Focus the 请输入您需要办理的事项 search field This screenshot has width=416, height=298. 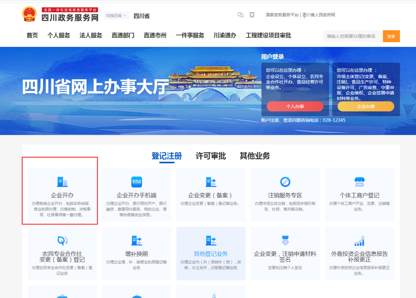point(353,36)
